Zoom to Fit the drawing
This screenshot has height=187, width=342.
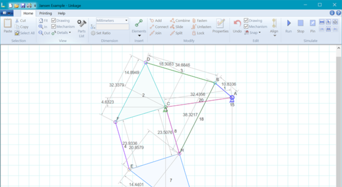43,20
